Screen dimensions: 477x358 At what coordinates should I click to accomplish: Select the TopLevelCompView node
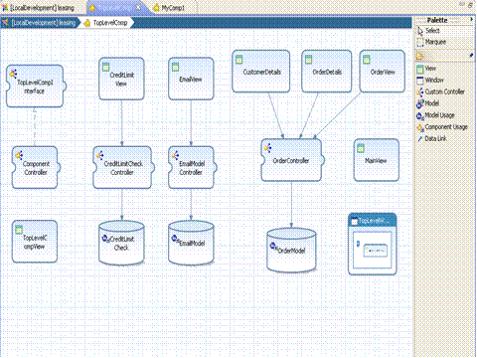point(35,242)
